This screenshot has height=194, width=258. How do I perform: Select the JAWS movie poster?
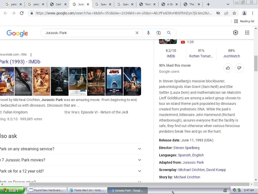[x=114, y=81]
